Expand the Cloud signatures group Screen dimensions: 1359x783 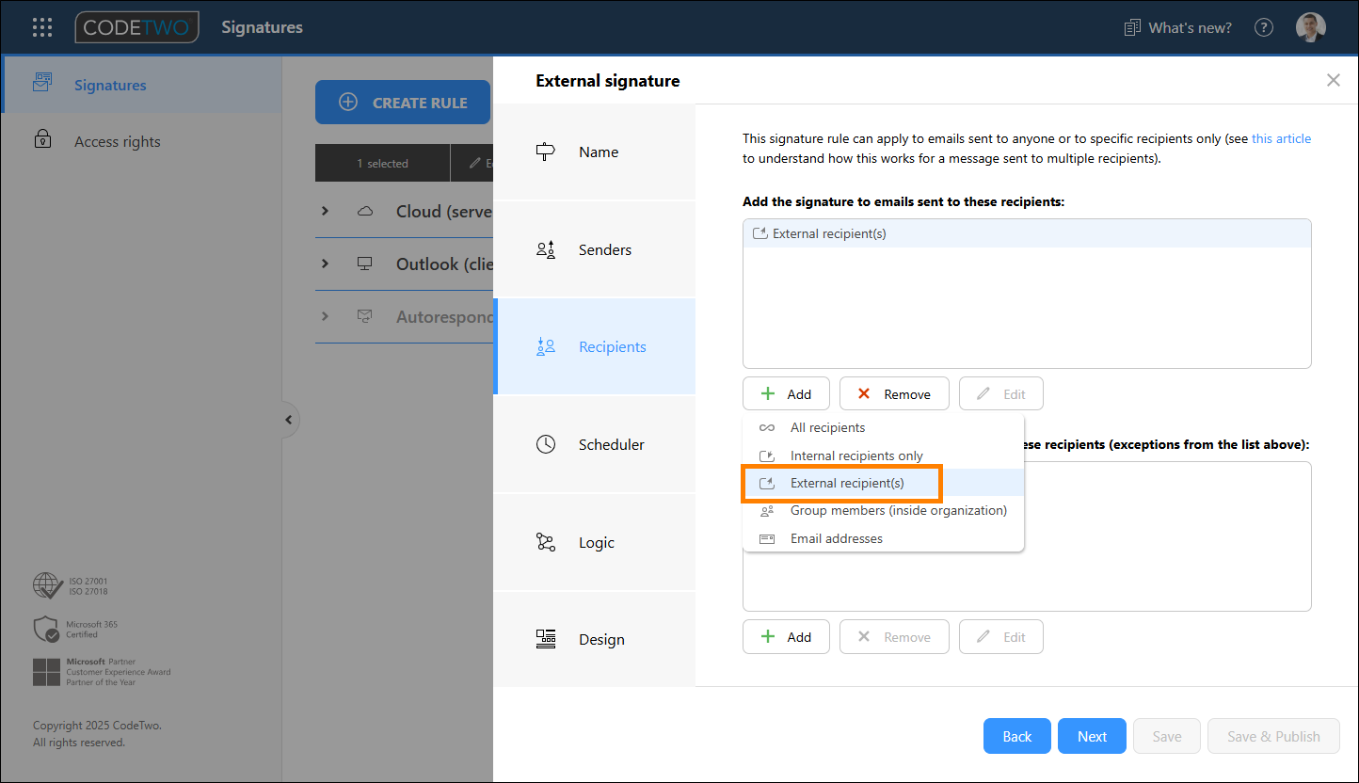[325, 211]
